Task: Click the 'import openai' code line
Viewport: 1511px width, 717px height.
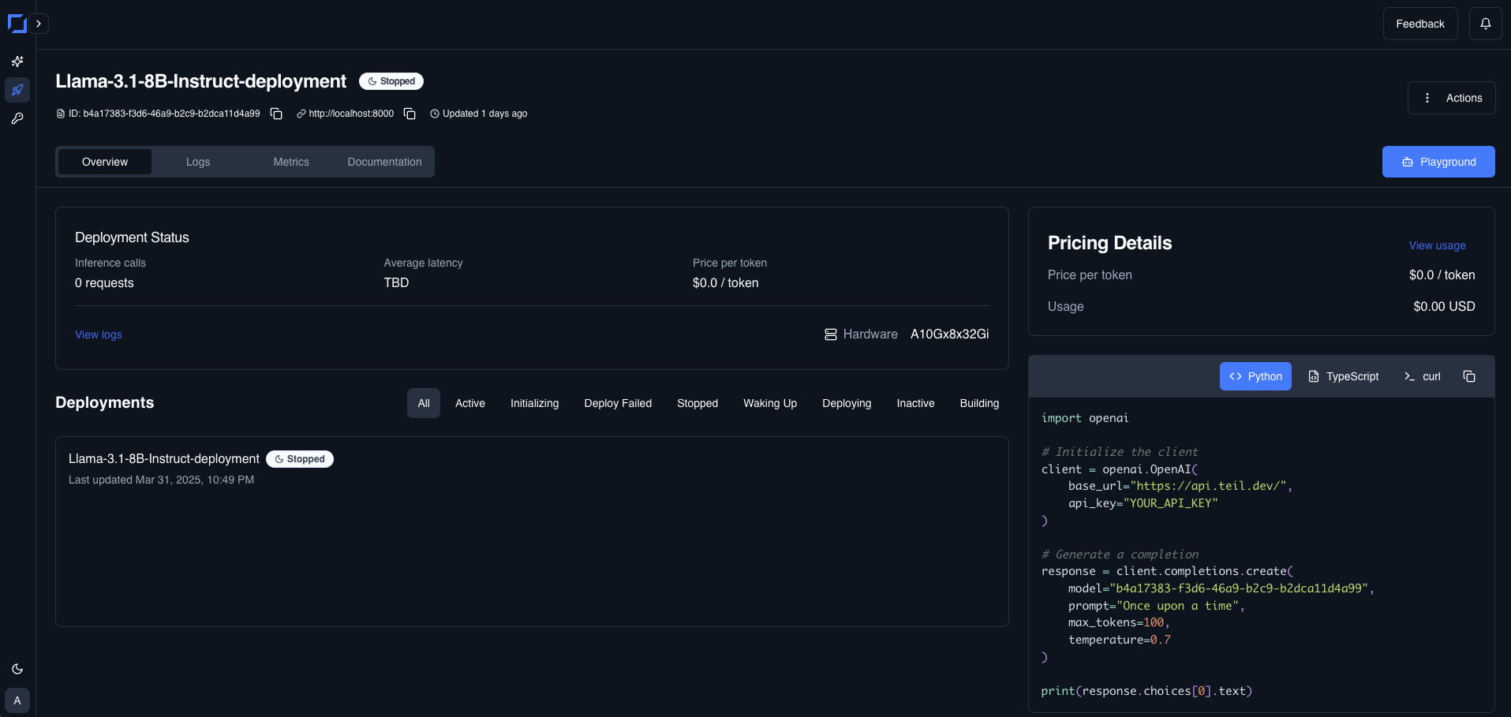Action: tap(1085, 418)
